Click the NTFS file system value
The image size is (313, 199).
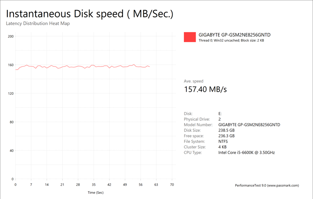tap(224, 141)
